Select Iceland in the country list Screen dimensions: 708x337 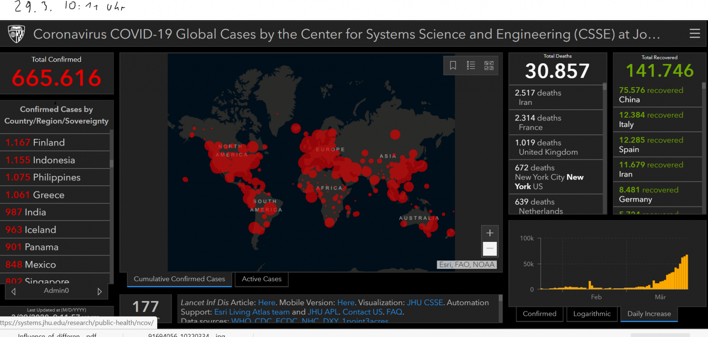(55, 230)
